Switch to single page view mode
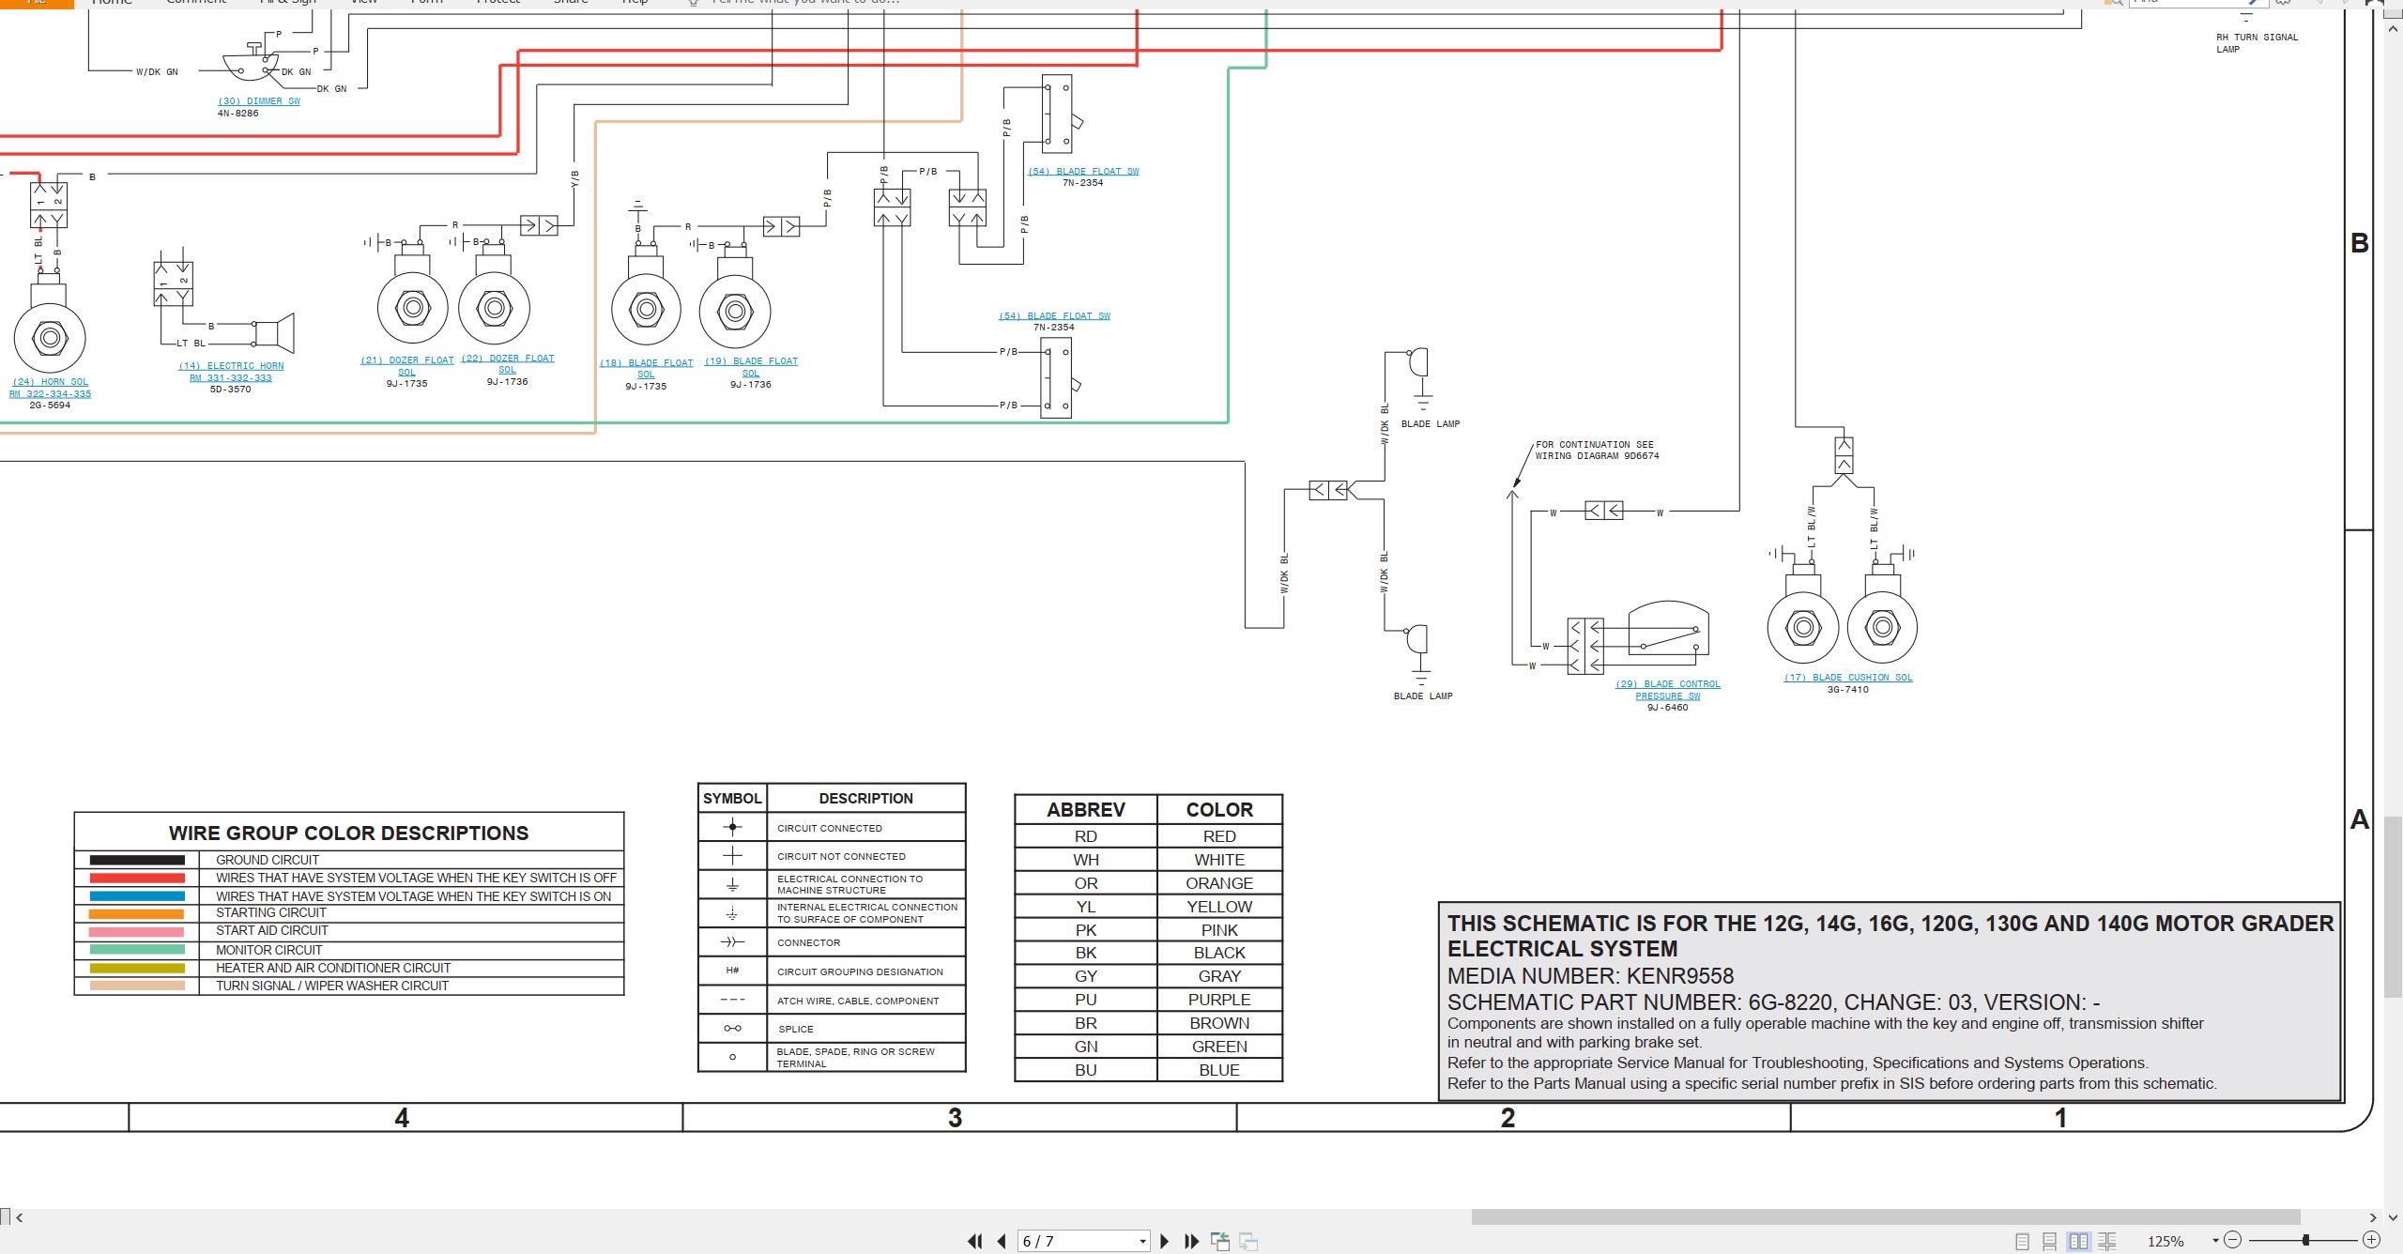 (x=2022, y=1241)
